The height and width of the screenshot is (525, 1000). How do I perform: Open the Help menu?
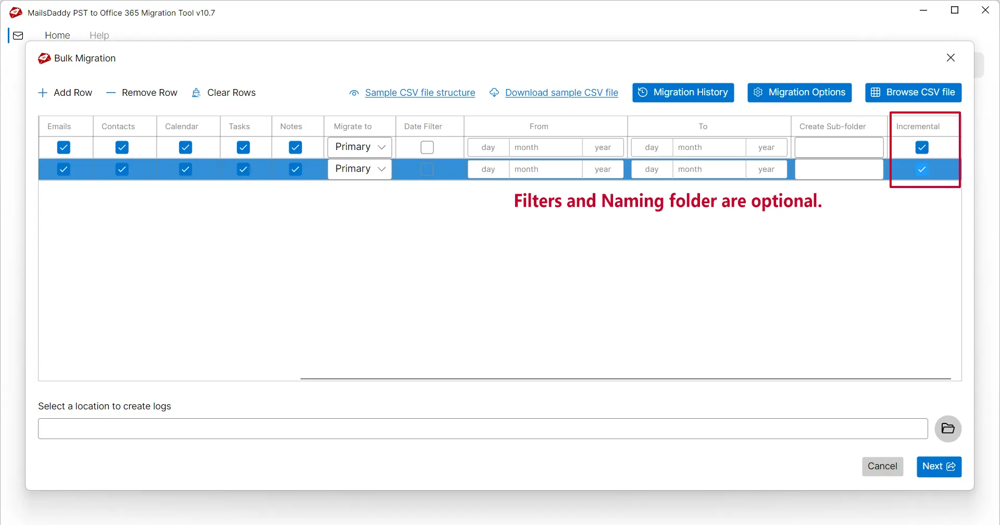click(x=99, y=35)
